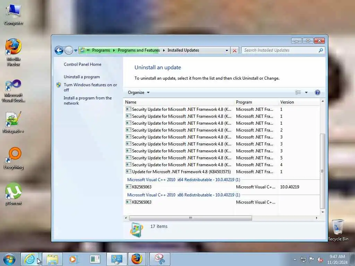Click the Forward navigation arrow

coord(69,50)
